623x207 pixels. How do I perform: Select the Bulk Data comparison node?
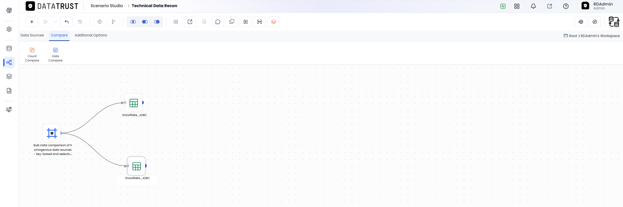(52, 133)
